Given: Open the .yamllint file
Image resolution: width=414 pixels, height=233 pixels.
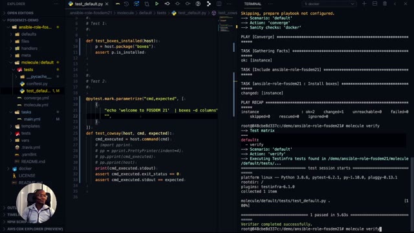Looking at the screenshot, I should pos(29,154).
